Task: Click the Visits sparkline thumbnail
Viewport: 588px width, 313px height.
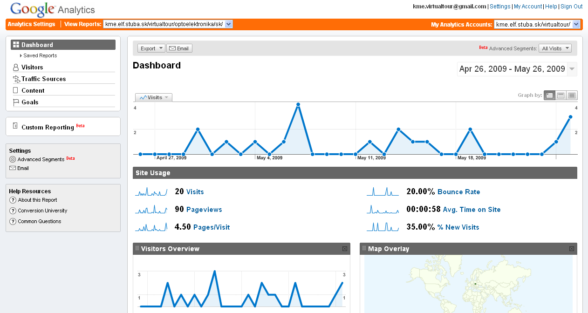Action: (151, 191)
